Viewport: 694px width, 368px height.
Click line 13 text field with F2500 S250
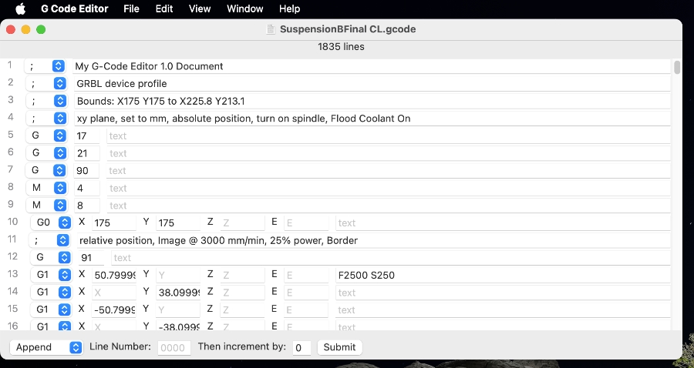(x=502, y=275)
